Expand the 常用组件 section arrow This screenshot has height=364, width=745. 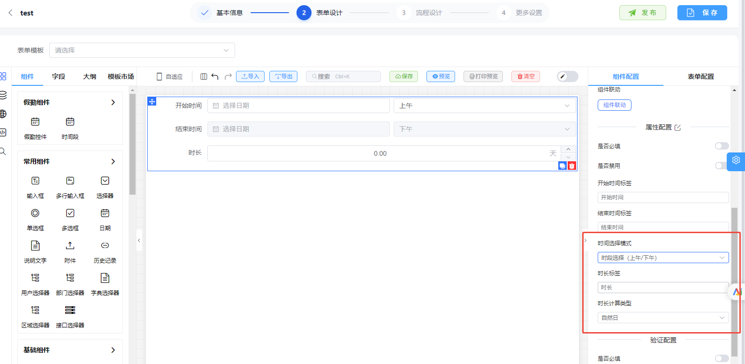pos(113,161)
